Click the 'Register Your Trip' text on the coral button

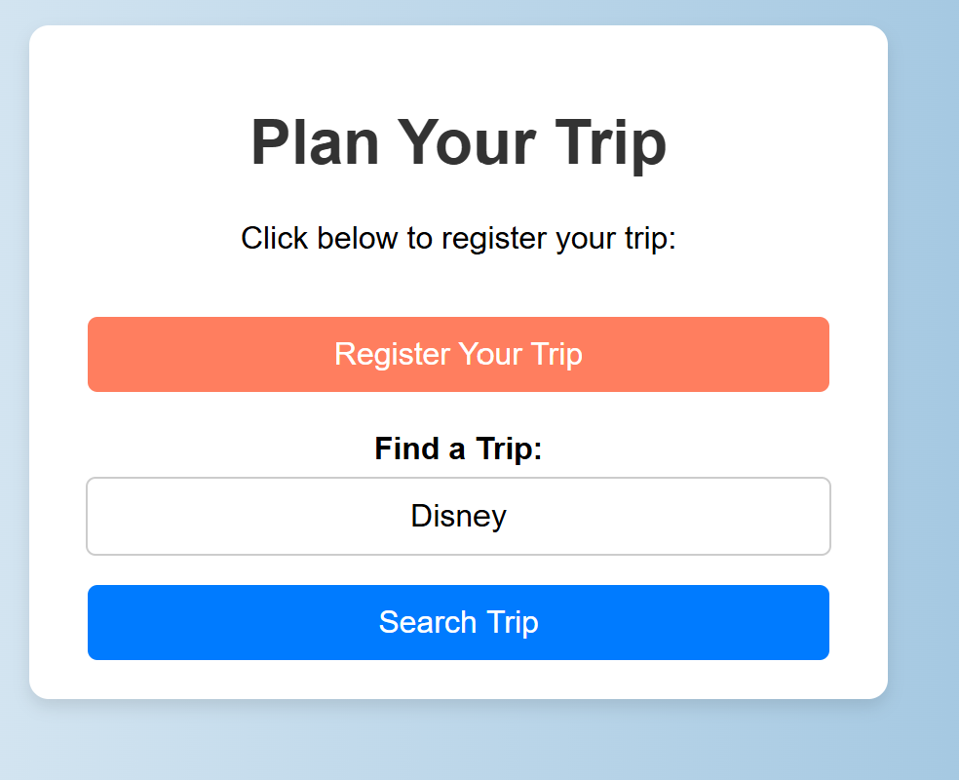click(458, 354)
